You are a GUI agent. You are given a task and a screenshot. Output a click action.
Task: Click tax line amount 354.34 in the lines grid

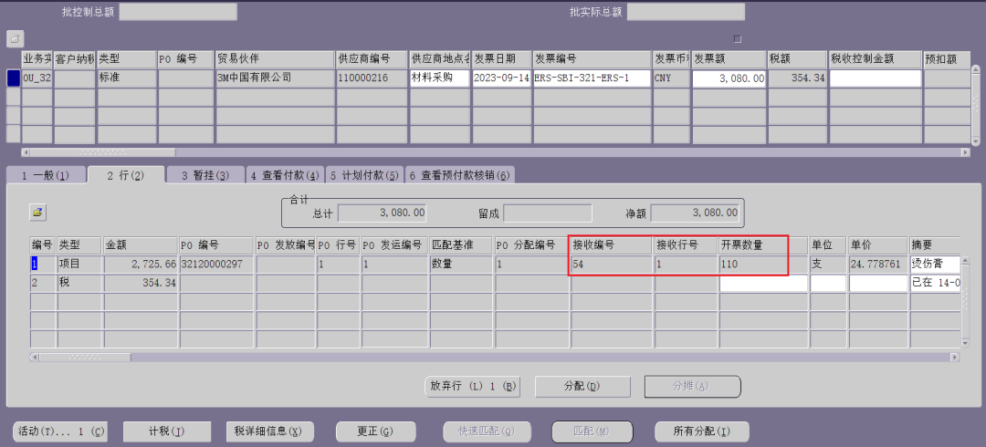tap(141, 284)
